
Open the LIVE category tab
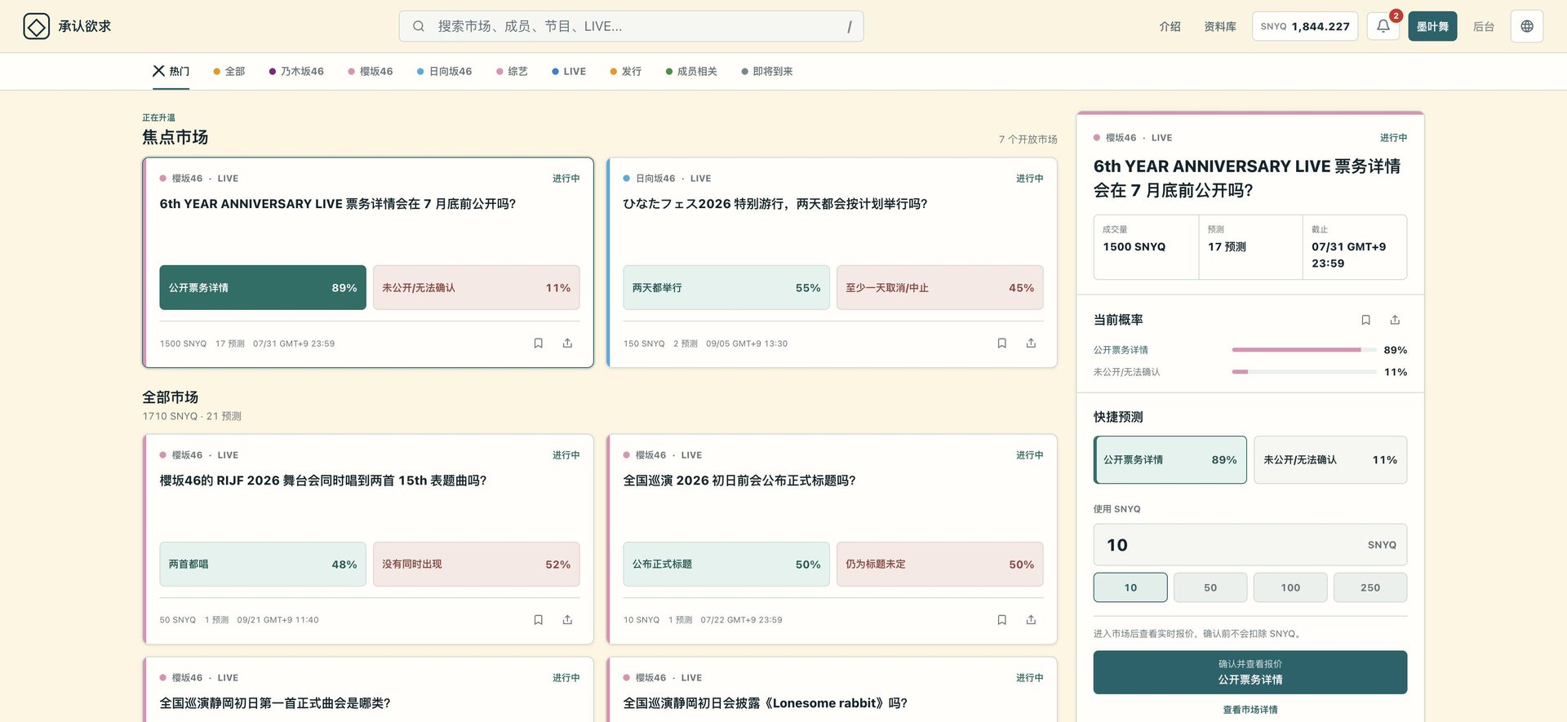tap(568, 71)
